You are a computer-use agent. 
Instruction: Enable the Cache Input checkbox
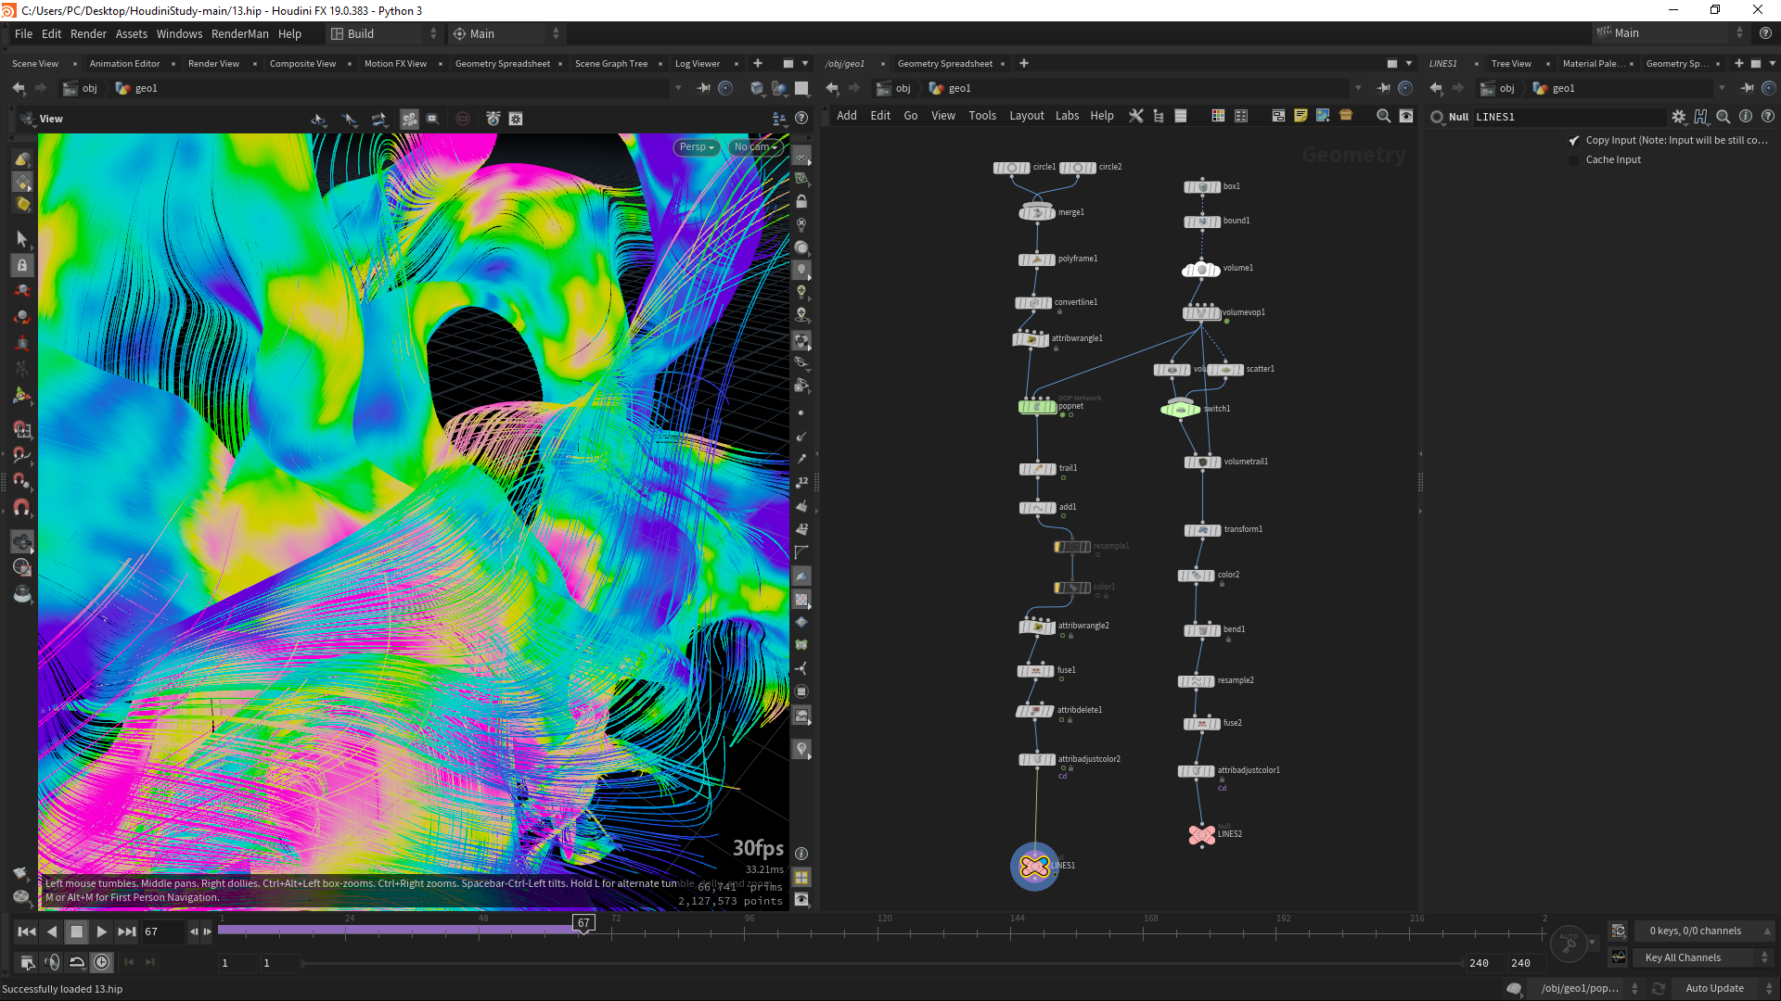click(1574, 160)
